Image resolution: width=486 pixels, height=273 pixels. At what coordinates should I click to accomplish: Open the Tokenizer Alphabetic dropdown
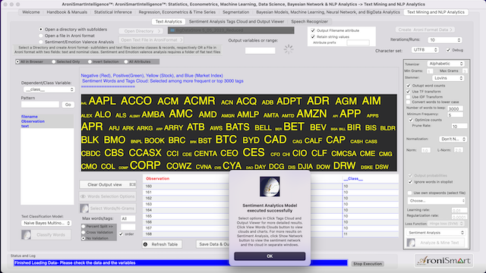[x=446, y=64]
